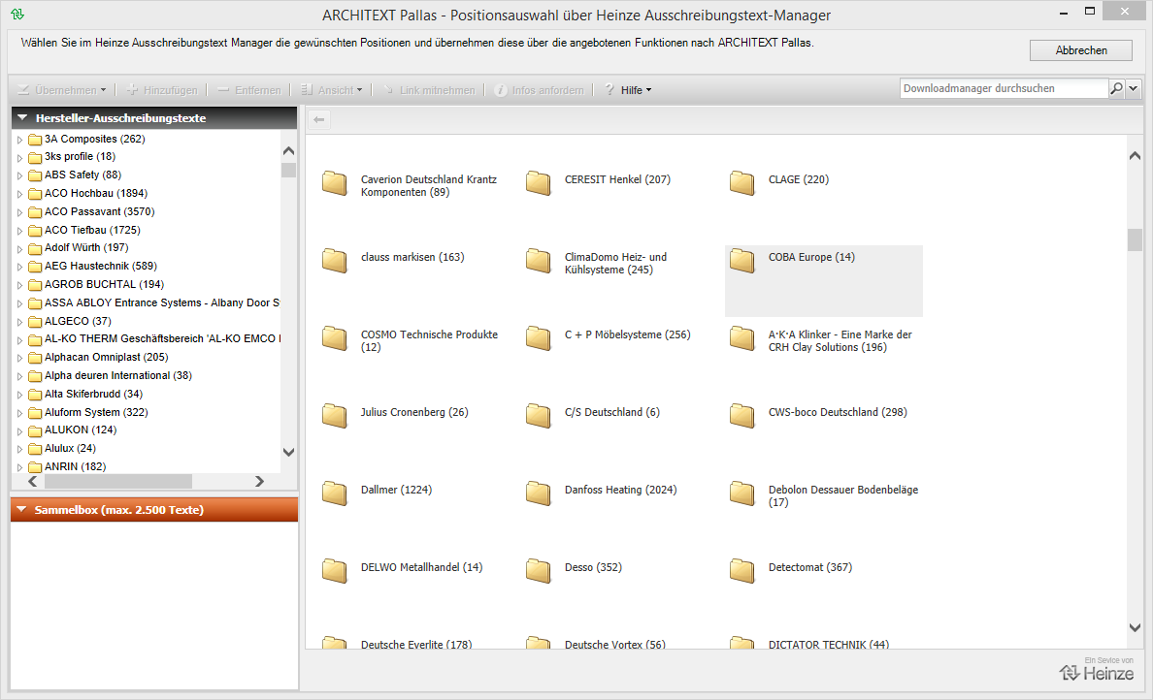The image size is (1153, 700).
Task: Select ACO Passavant (3570) in tree
Action: [x=99, y=211]
